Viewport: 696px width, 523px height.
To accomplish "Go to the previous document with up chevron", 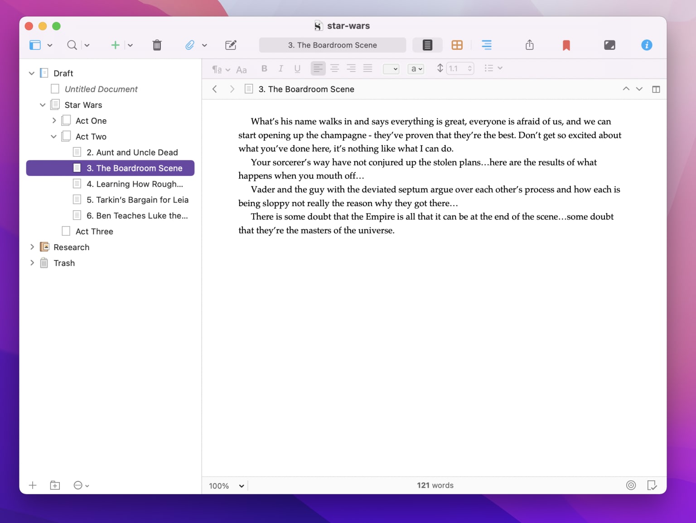I will click(x=626, y=89).
